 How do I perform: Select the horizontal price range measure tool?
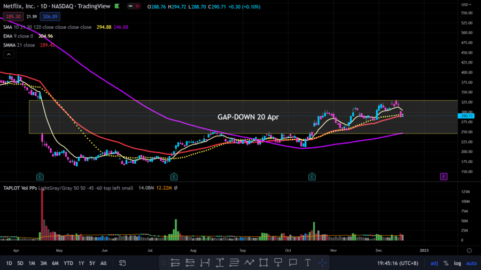(205, 263)
